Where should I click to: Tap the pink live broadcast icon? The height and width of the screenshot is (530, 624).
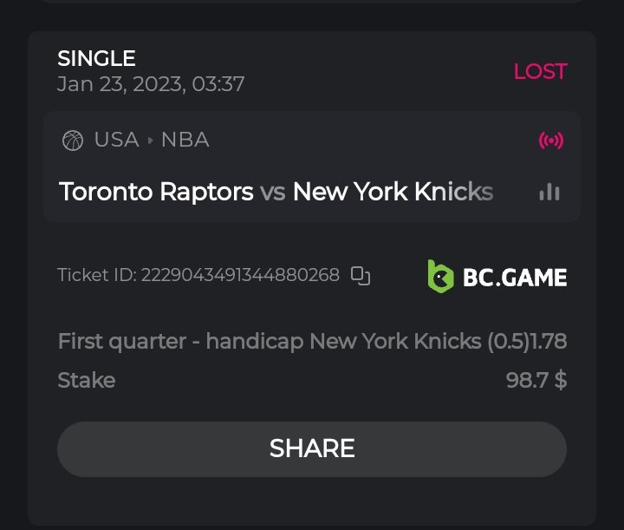[550, 141]
